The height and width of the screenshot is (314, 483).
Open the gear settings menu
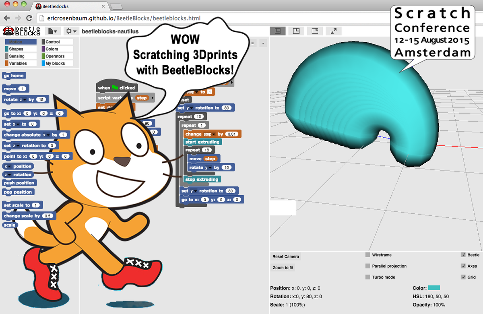pyautogui.click(x=71, y=31)
